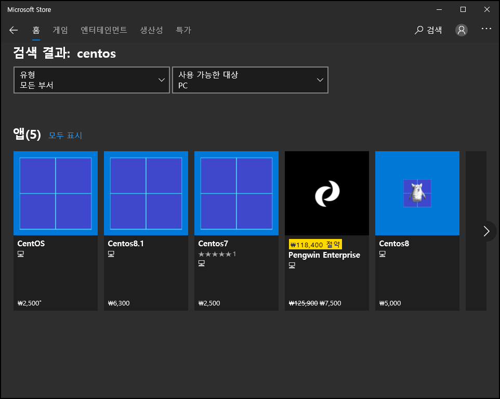
Task: Close the Microsoft Store window
Action: click(487, 9)
